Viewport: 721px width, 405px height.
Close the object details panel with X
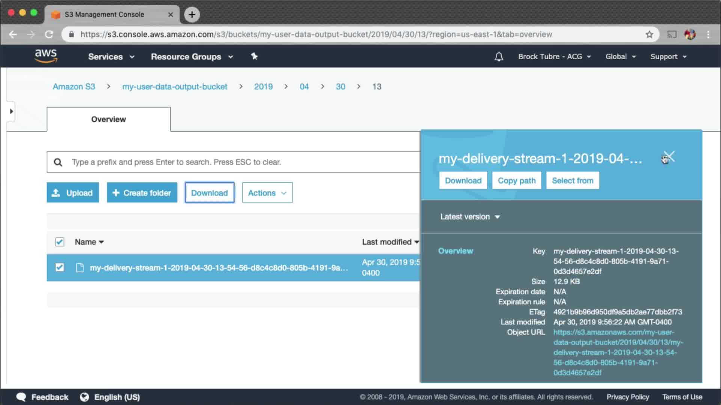click(x=669, y=156)
